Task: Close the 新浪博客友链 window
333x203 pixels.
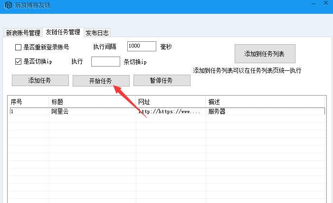Action: [x=326, y=3]
